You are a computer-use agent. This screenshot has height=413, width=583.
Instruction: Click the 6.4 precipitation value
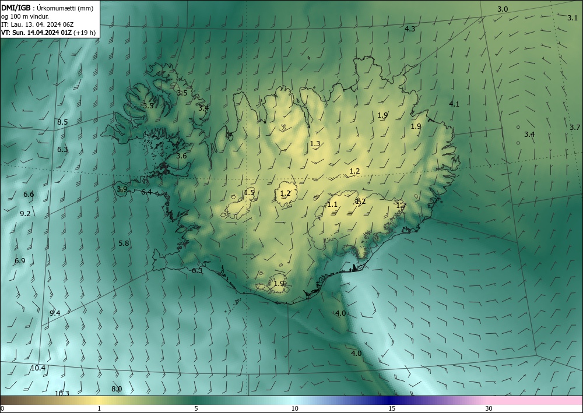pos(146,192)
